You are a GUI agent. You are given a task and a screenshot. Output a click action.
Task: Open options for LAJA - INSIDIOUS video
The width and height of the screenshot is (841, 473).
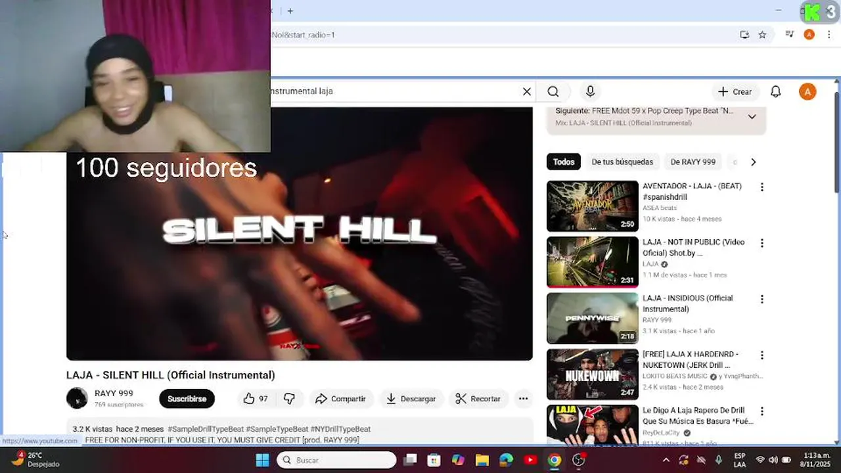click(x=761, y=299)
